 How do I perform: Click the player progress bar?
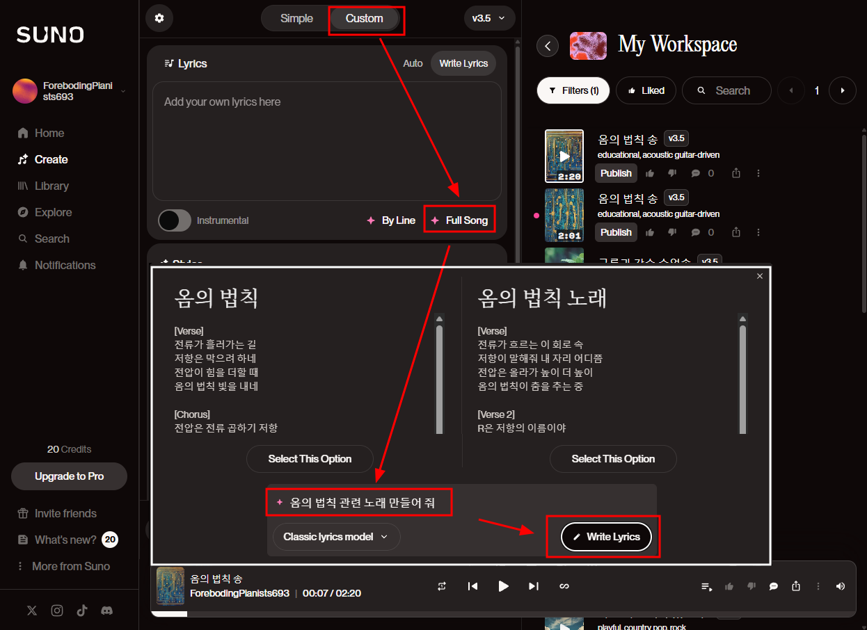(503, 613)
